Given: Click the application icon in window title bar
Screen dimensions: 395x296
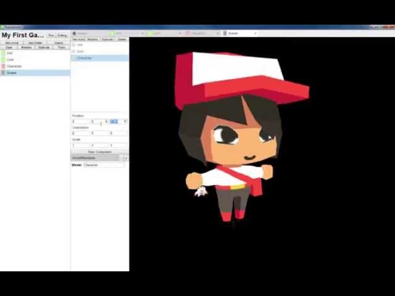Looking at the screenshot, I should point(2,27).
